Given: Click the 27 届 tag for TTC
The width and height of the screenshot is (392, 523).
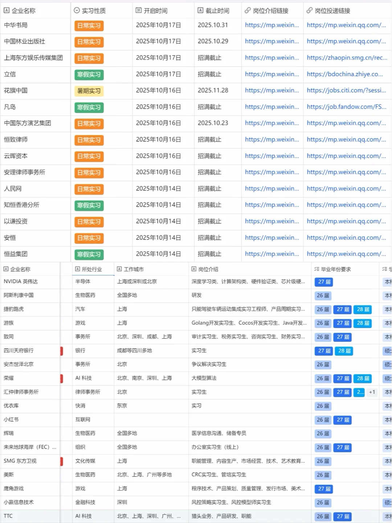Looking at the screenshot, I should 342,516.
